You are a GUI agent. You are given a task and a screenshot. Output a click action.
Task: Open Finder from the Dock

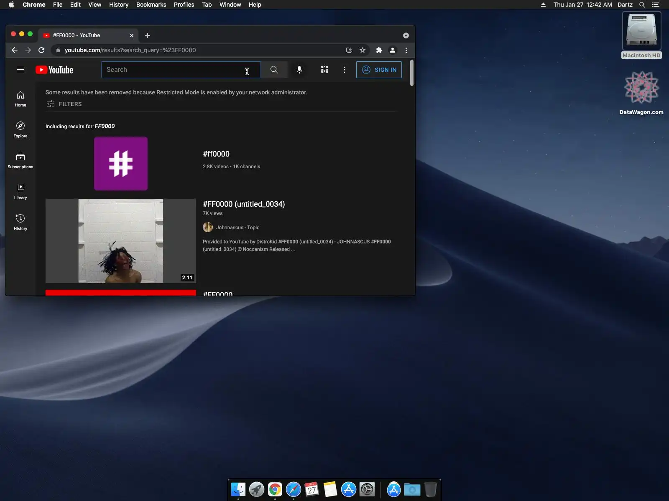[x=238, y=489]
